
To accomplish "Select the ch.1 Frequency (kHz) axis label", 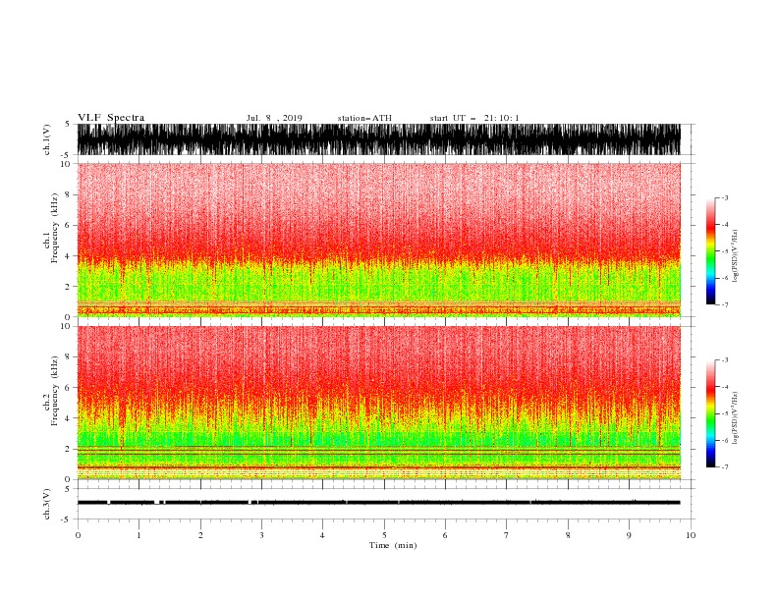I will pos(51,228).
